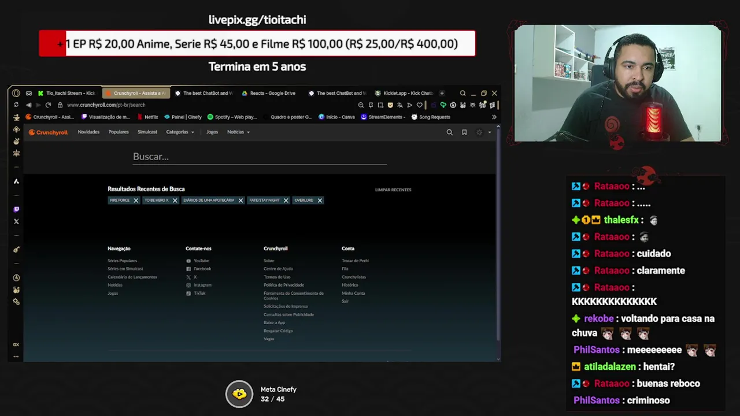This screenshot has width=740, height=416.
Task: Open the Crunchyroll watchlist bookmark icon
Action: [464, 132]
